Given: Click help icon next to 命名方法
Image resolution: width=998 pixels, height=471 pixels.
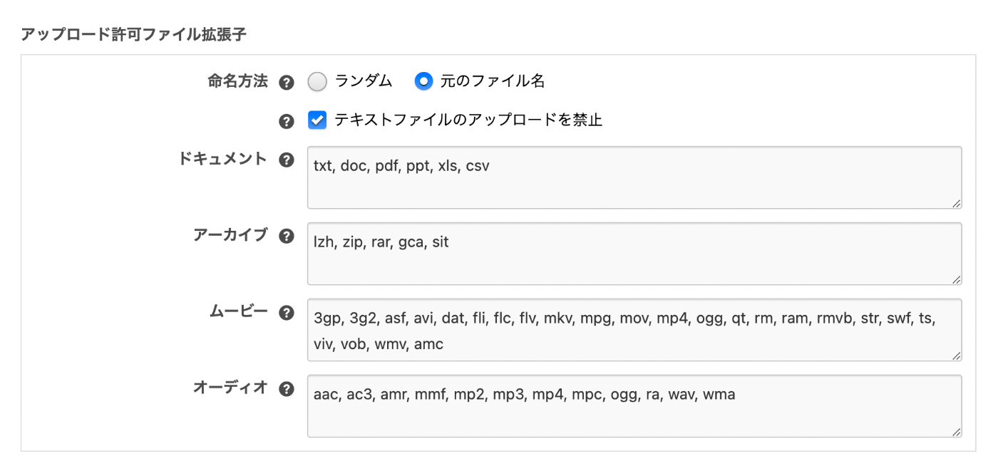Looking at the screenshot, I should click(x=287, y=83).
